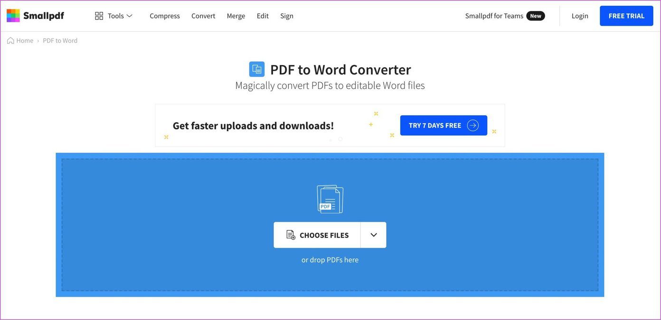Go to Edit in the navigation bar
The height and width of the screenshot is (320, 661).
[x=263, y=16]
